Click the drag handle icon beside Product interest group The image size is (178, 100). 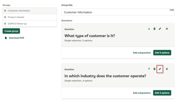tap(5, 17)
